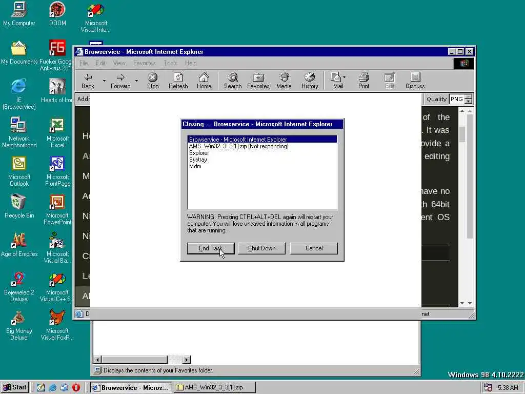The image size is (525, 394).
Task: Select 'Browservice - Microsoft Internet Explorer' task
Action: [262, 140]
